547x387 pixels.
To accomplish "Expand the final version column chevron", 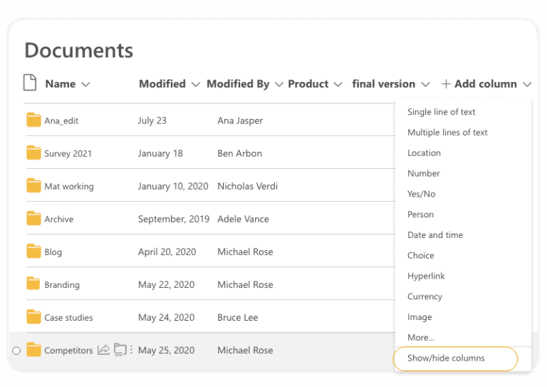I will 425,84.
